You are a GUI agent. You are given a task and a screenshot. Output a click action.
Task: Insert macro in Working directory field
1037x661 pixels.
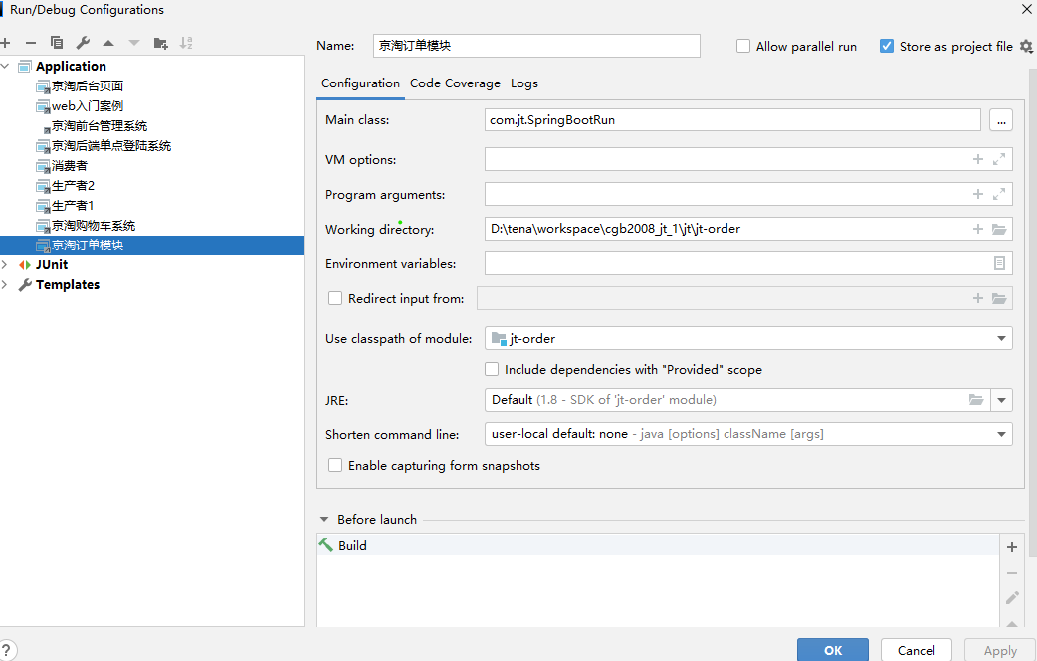978,229
